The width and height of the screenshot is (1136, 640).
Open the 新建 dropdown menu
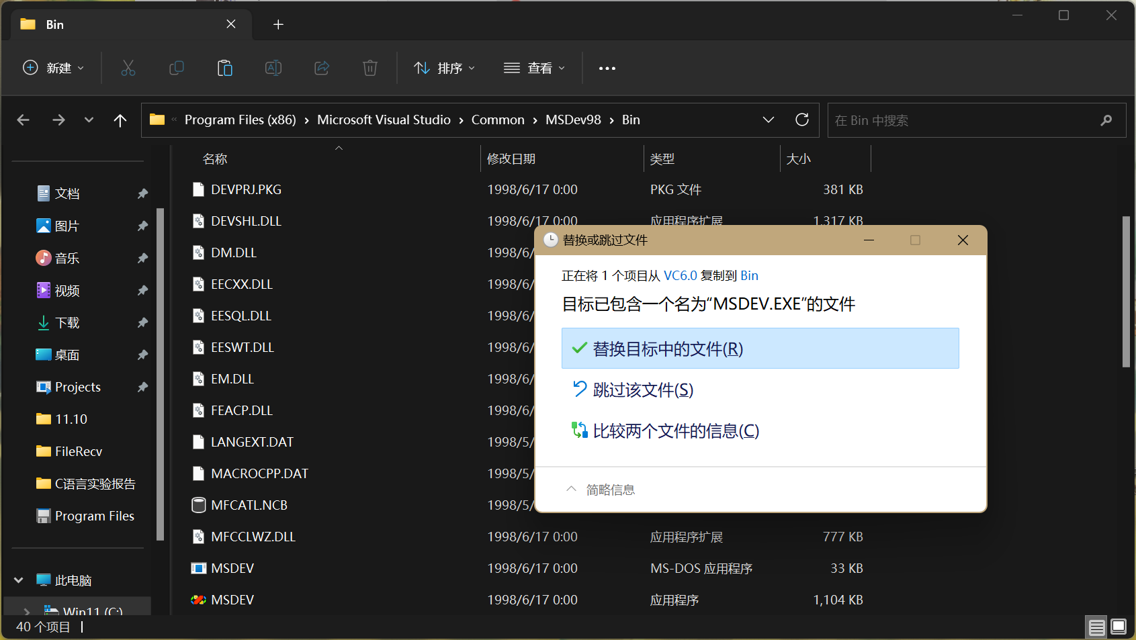pyautogui.click(x=53, y=68)
